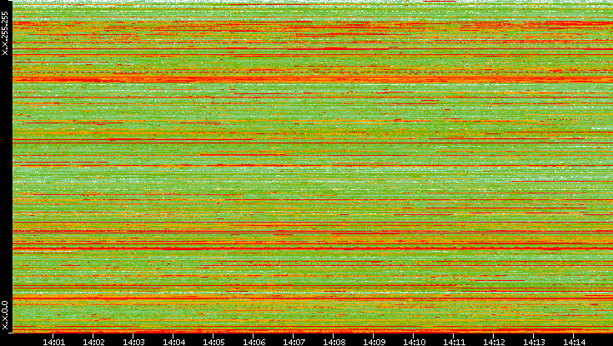
Task: Click the 14:07 time axis label
Action: tap(294, 342)
